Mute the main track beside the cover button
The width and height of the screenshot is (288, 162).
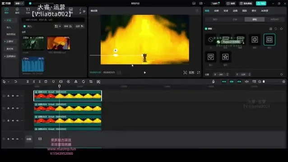click(18, 139)
